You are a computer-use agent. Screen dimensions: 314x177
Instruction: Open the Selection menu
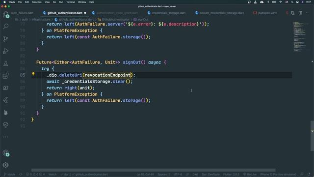point(37,2)
